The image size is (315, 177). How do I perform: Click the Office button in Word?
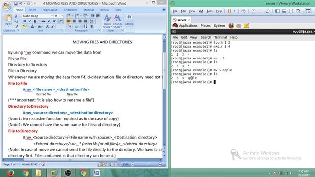click(6, 5)
